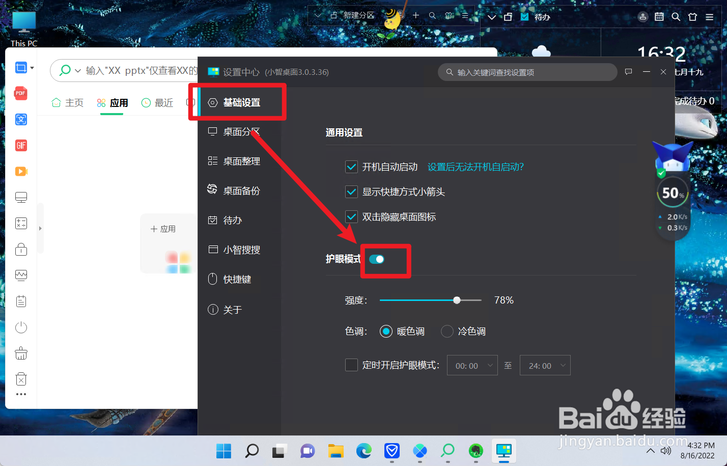Enable 定时开启护眼模式 checkbox
This screenshot has height=466, width=727.
click(351, 365)
